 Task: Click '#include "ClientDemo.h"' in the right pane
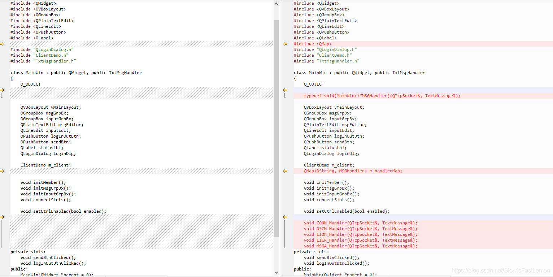pyautogui.click(x=323, y=55)
